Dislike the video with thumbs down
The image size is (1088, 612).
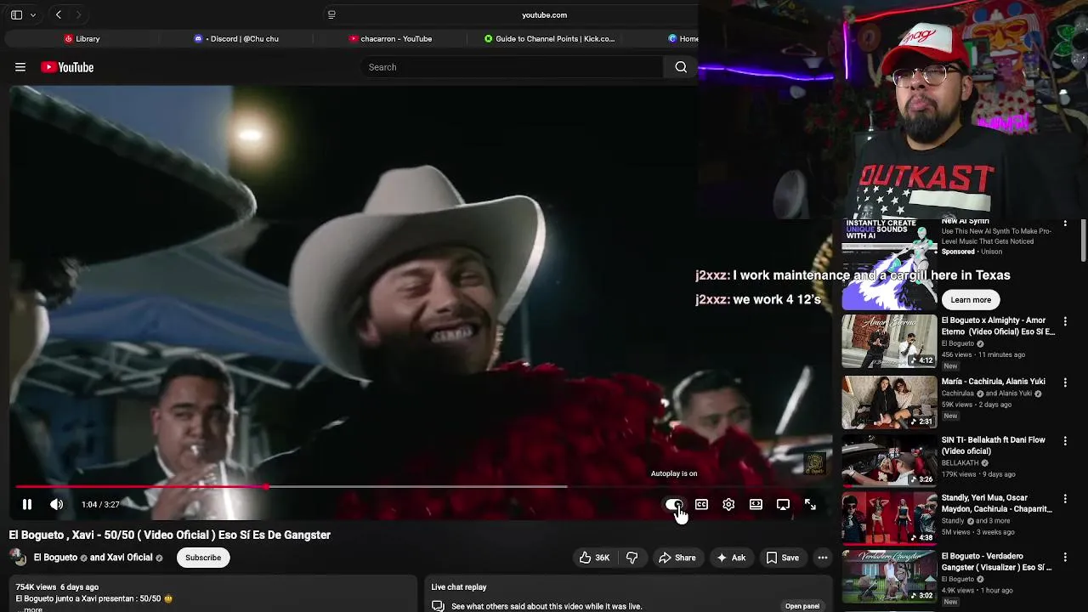pos(632,558)
